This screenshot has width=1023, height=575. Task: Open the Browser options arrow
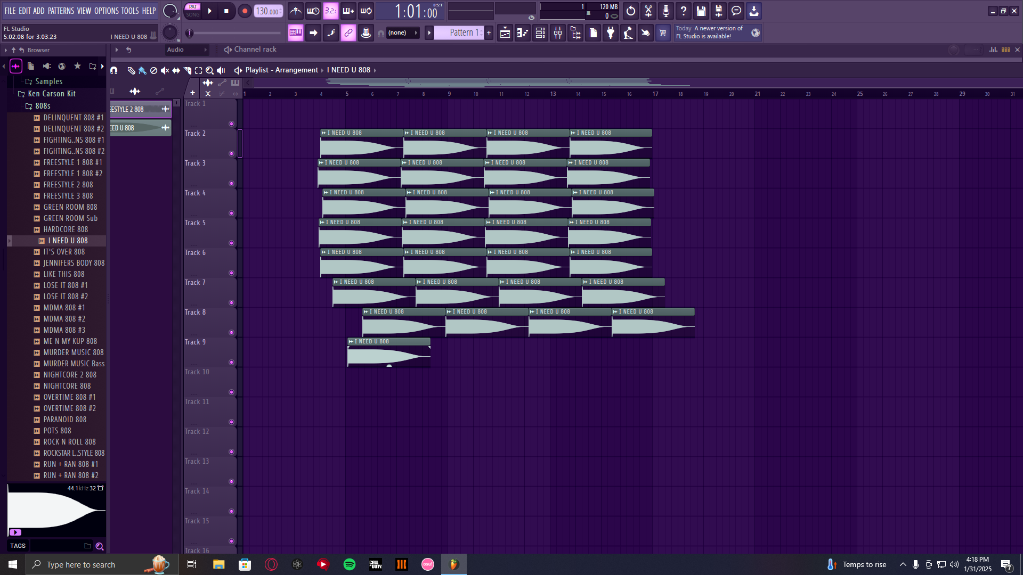(x=6, y=50)
